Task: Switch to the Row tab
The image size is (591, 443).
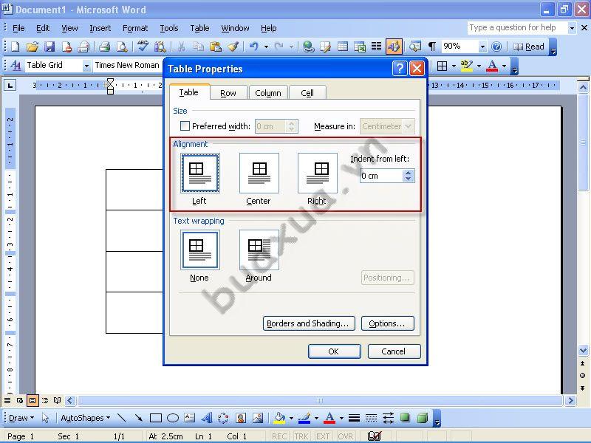Action: coord(228,93)
